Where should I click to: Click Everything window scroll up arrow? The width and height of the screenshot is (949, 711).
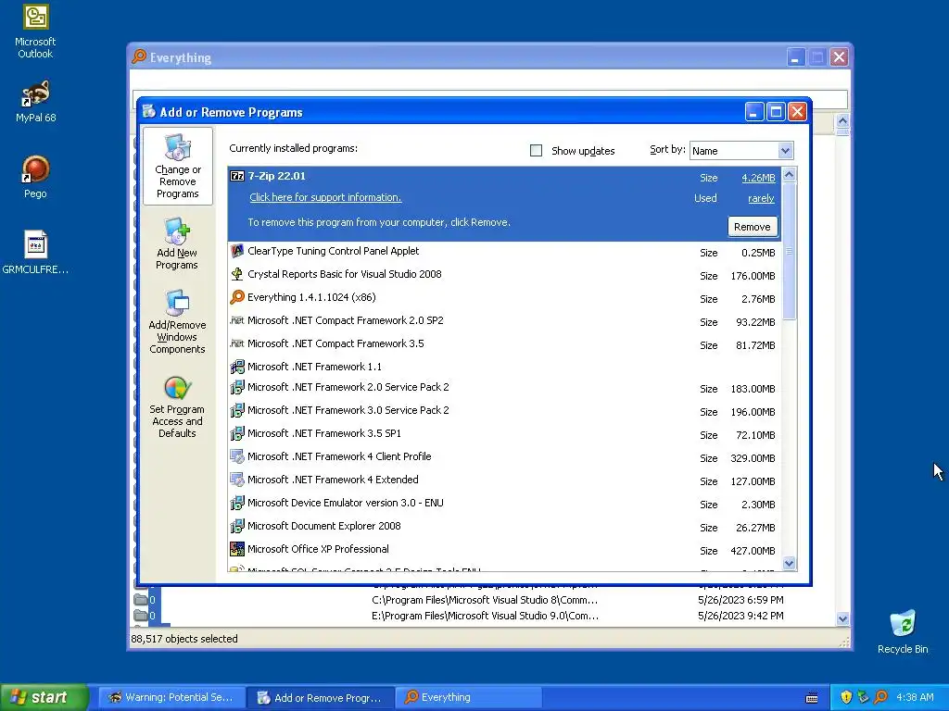coord(842,120)
